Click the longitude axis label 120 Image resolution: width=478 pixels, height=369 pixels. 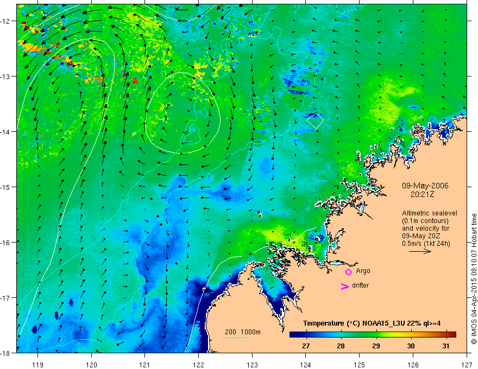click(91, 365)
